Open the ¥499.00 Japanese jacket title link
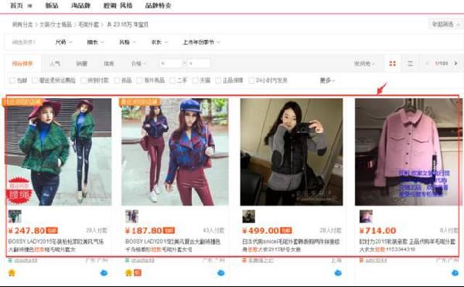 tap(291, 245)
